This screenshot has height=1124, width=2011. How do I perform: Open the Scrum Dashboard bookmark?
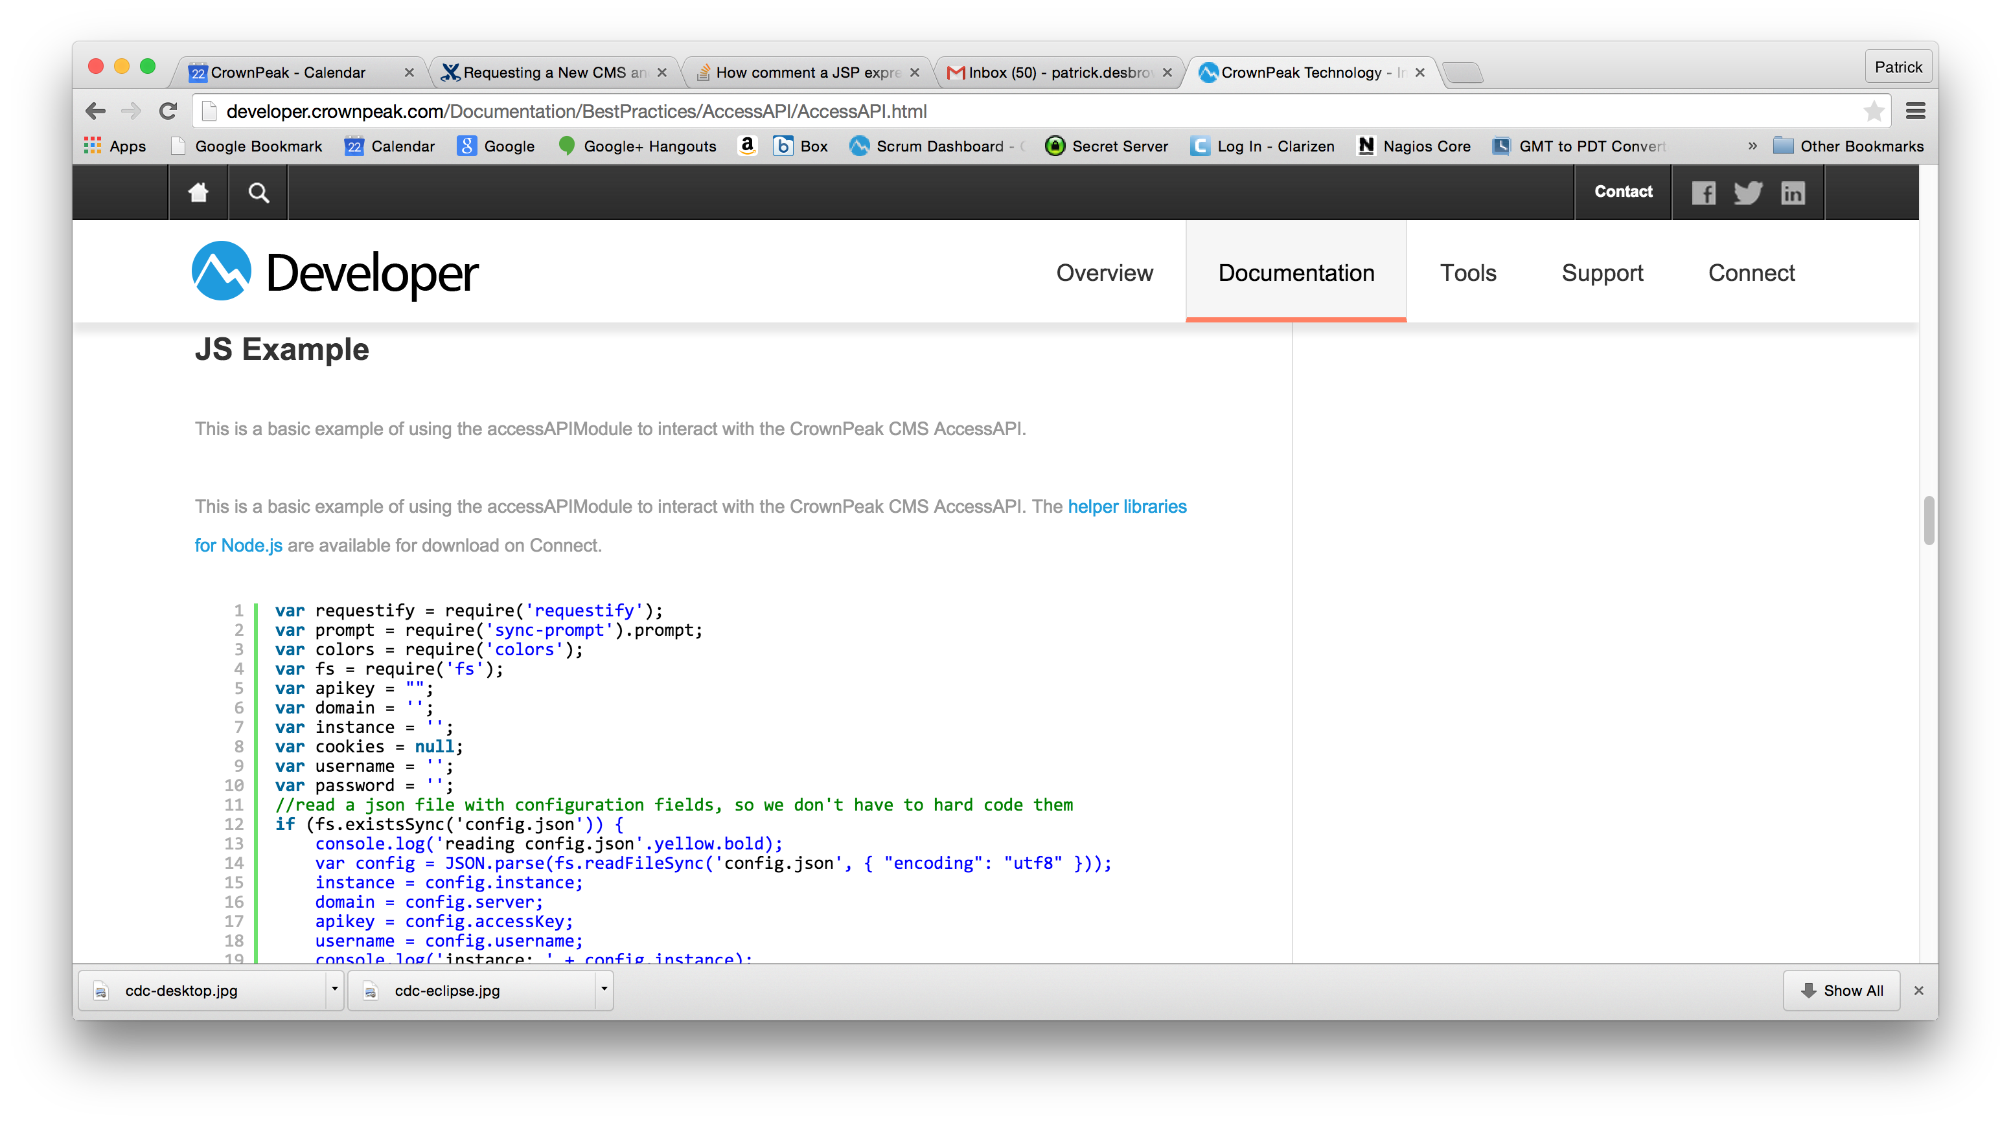coord(937,146)
